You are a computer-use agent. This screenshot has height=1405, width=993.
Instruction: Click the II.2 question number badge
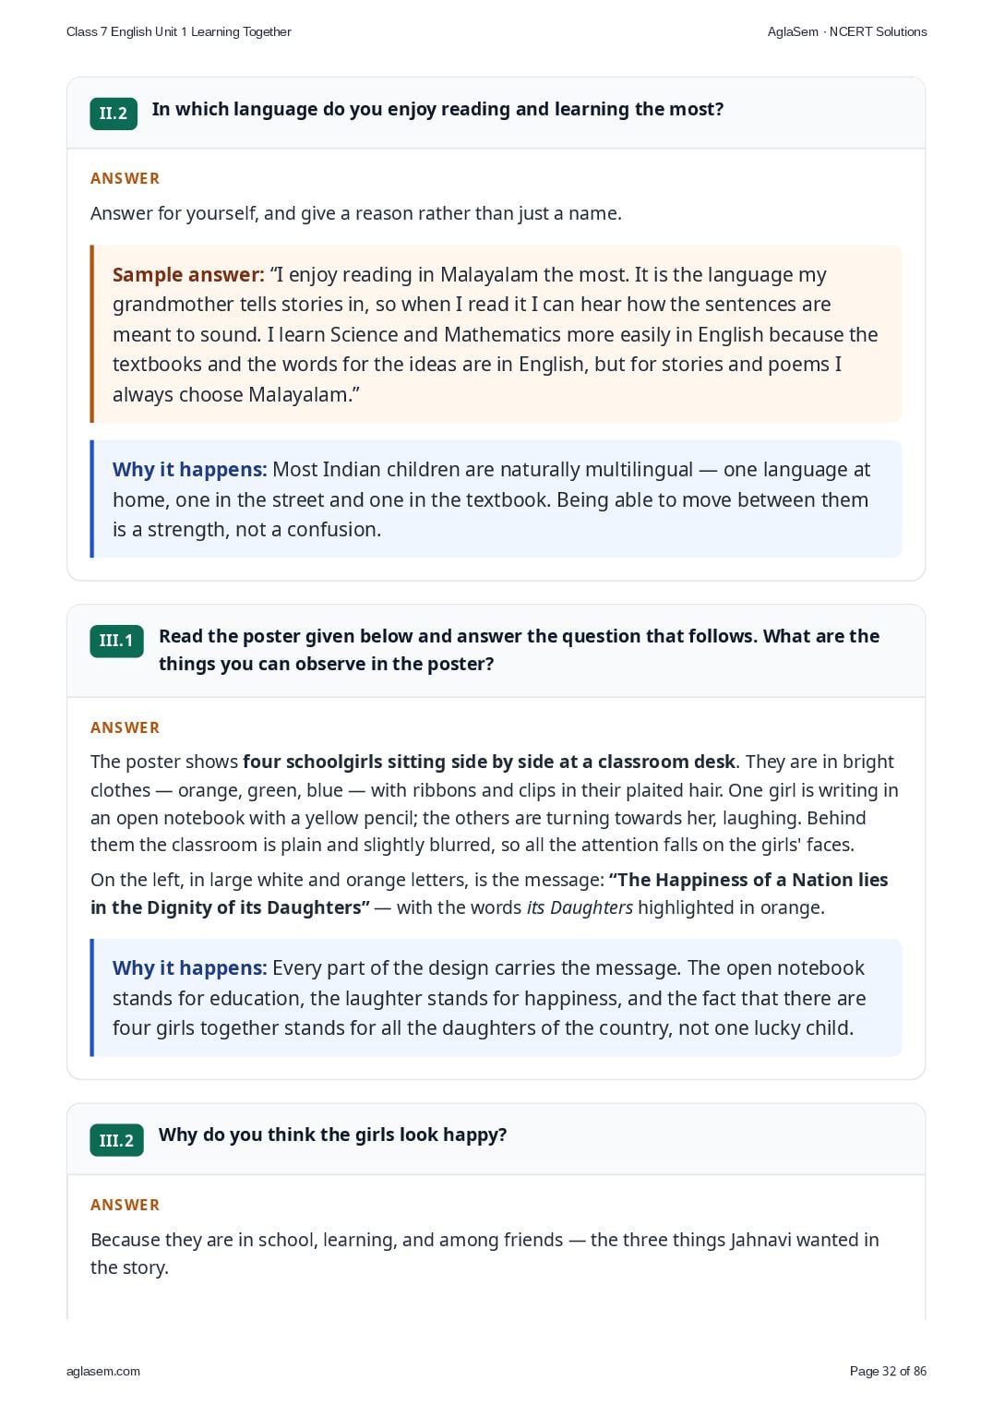[x=114, y=114]
